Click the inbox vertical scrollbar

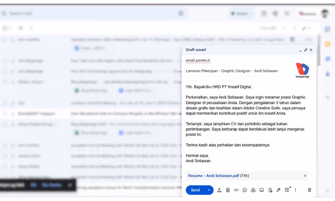click(x=319, y=50)
